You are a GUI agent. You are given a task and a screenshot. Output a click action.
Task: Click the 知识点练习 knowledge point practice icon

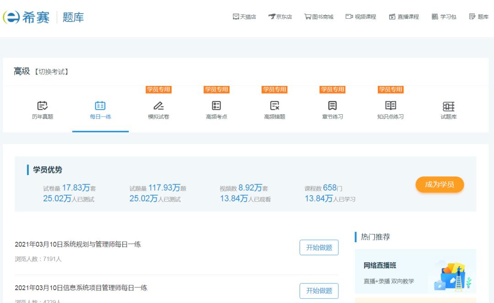391,106
